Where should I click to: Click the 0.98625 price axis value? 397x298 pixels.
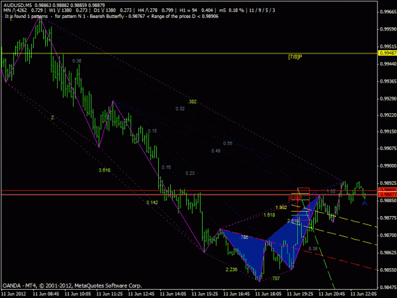pyautogui.click(x=388, y=253)
